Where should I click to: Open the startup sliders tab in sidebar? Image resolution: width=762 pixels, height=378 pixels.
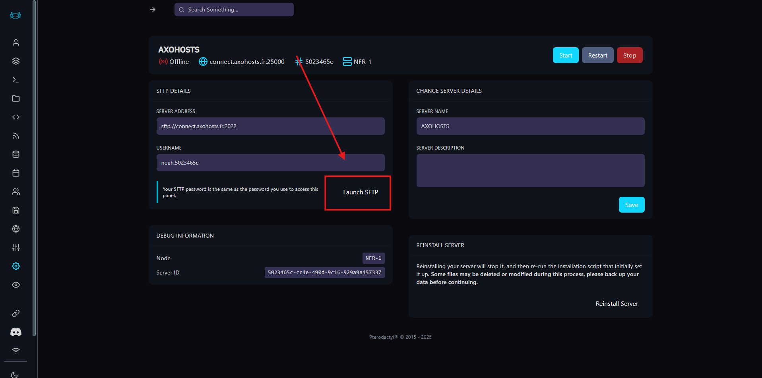16,248
